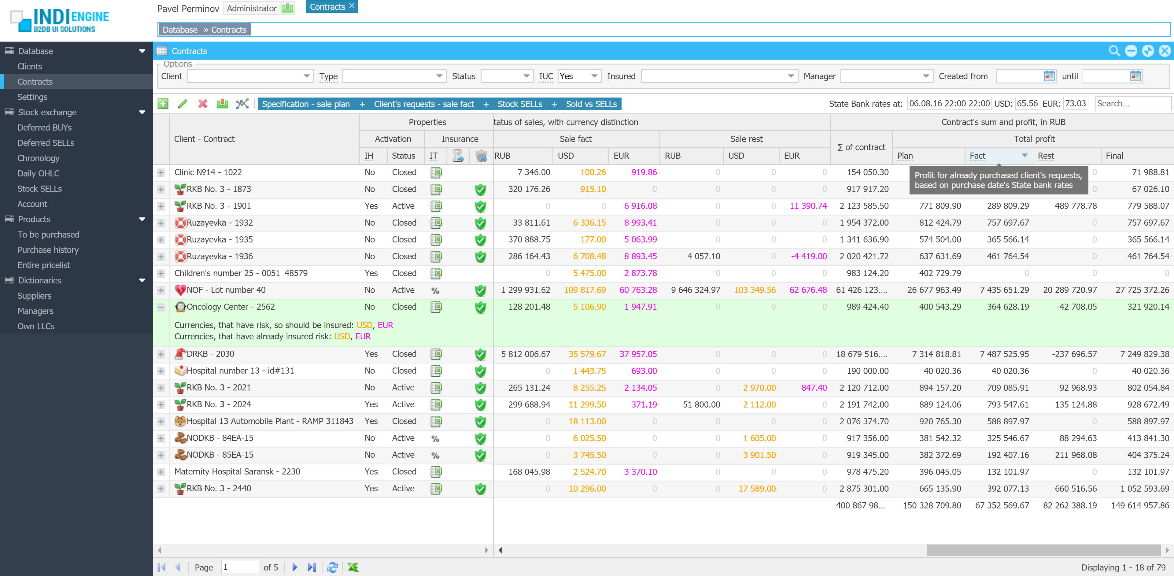
Task: Click the Sold vs SELLs button
Action: [591, 104]
